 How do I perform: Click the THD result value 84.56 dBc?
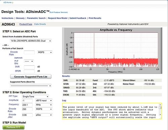coord(81,91)
